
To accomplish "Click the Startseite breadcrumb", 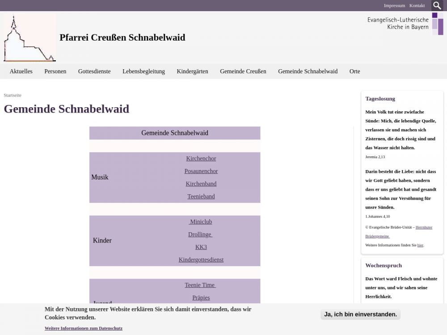I will click(13, 95).
